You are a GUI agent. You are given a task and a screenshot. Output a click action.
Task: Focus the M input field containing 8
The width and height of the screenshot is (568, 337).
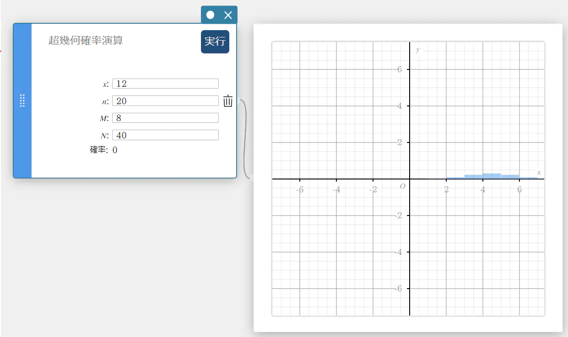click(165, 118)
